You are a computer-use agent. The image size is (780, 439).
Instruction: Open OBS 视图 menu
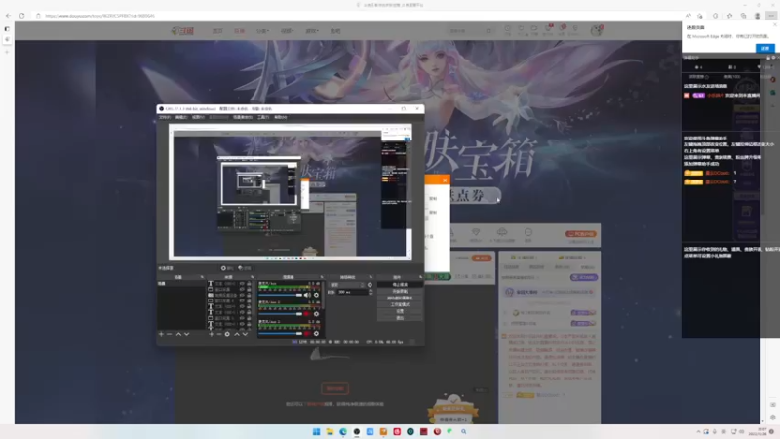tap(198, 117)
